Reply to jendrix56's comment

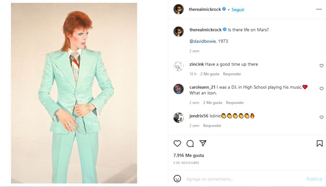pyautogui.click(x=212, y=126)
